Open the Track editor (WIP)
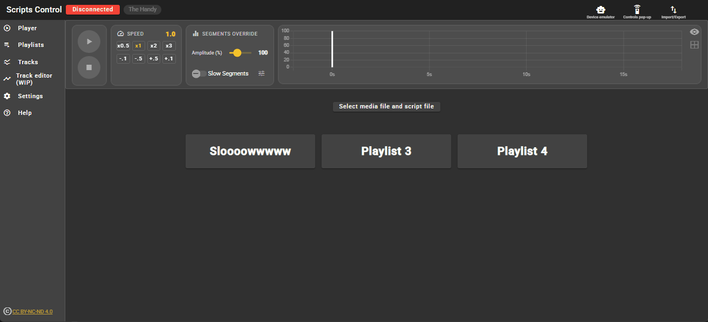708x322 pixels. (32, 79)
